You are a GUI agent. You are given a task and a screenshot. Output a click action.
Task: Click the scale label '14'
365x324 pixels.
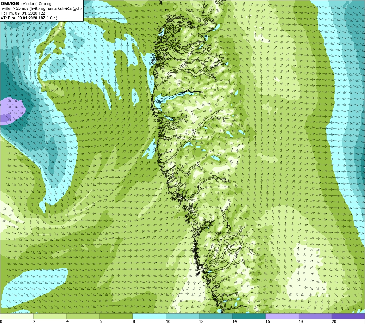(x=234, y=322)
